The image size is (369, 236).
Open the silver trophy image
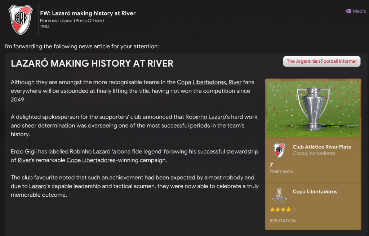pos(313,108)
